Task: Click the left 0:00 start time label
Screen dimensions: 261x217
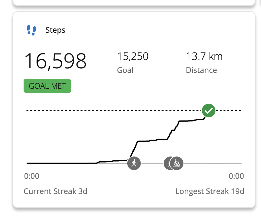Action: (x=32, y=176)
